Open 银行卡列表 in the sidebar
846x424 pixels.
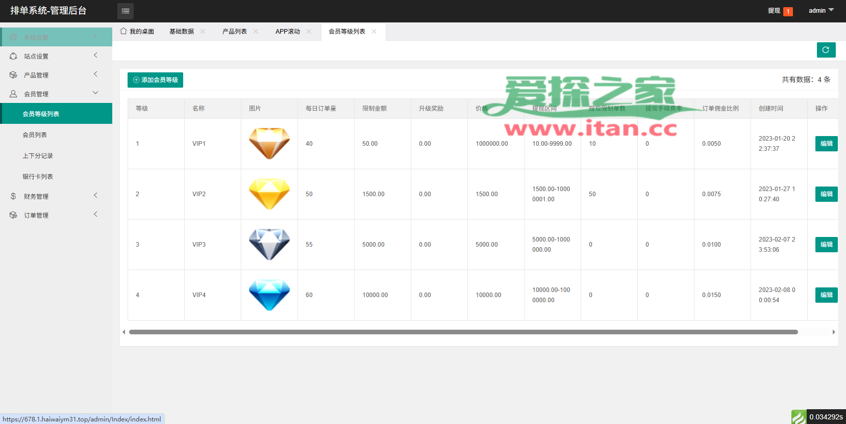(38, 177)
